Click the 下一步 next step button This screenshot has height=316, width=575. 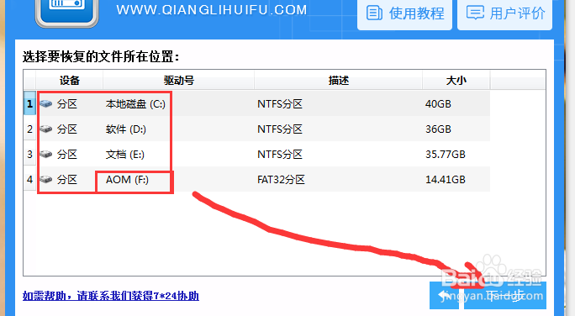[x=505, y=296]
